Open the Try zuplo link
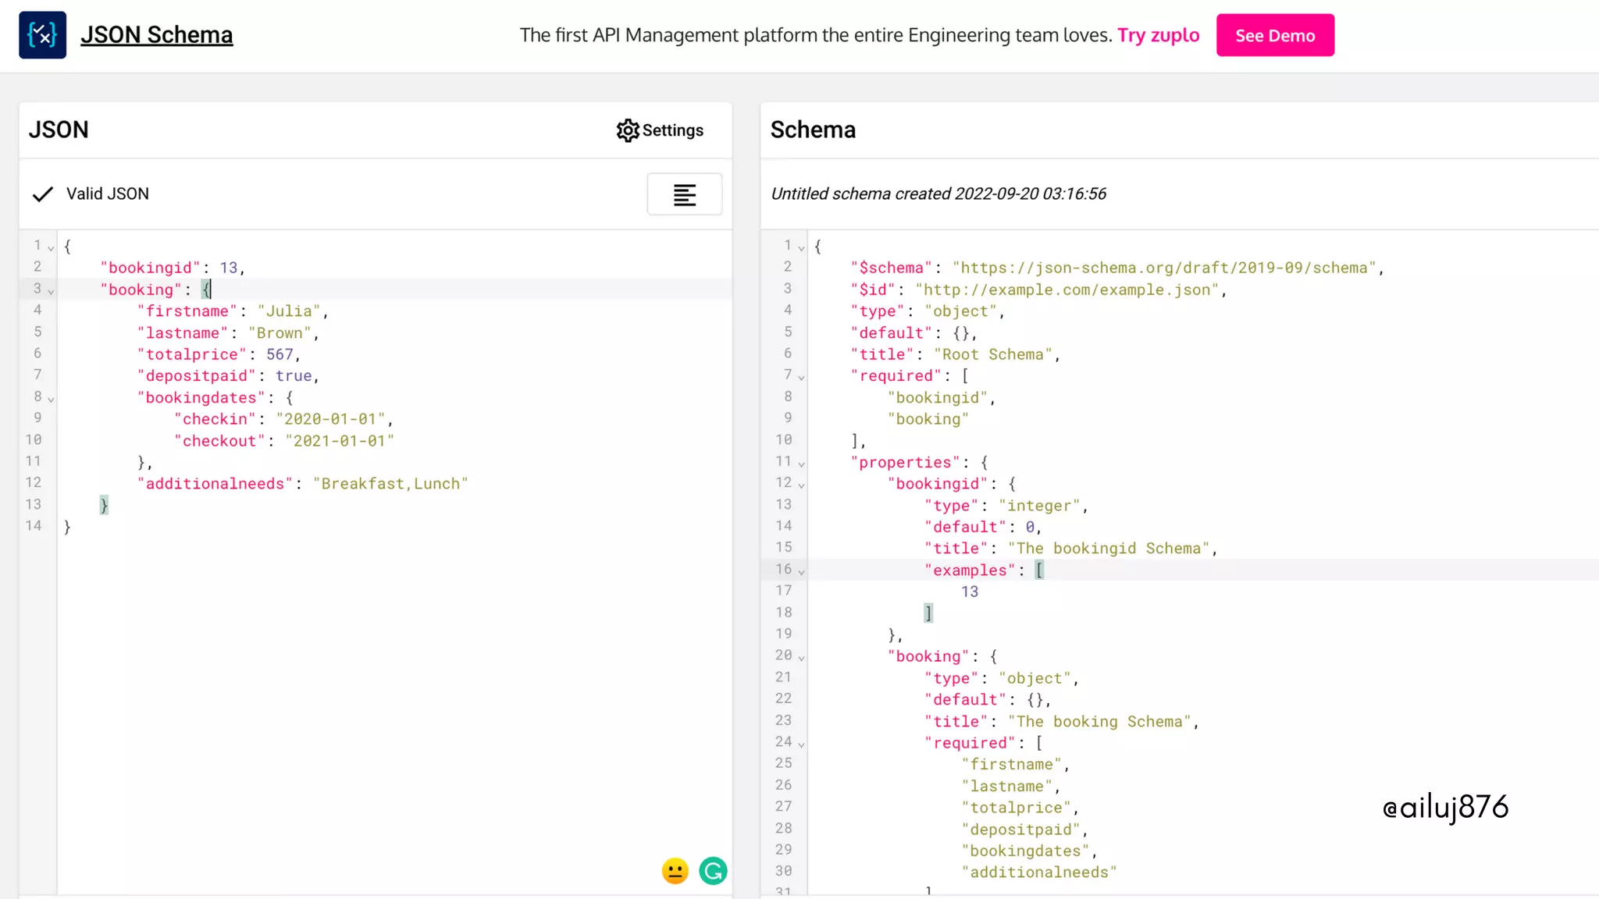The width and height of the screenshot is (1599, 899). 1158,35
